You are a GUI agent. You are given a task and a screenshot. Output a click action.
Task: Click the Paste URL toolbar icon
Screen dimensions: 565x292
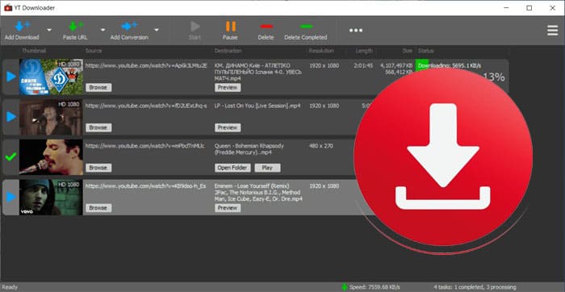[x=76, y=27]
